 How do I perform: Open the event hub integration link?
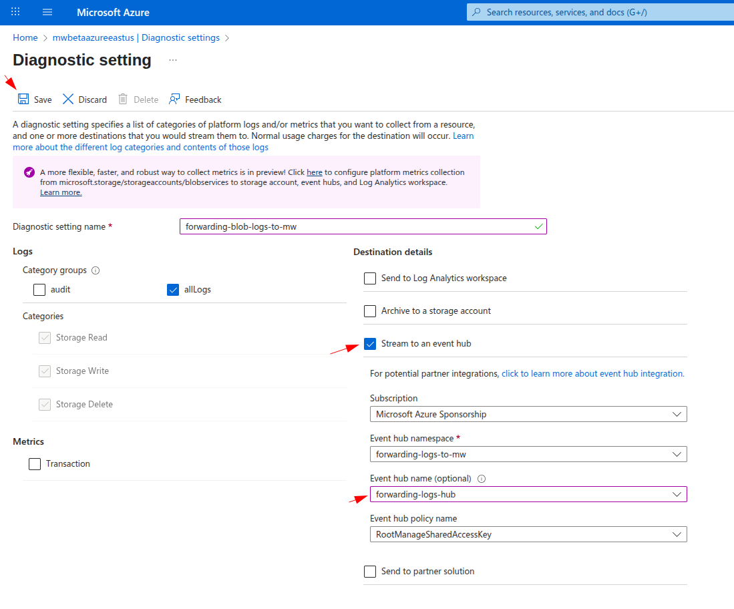[592, 373]
